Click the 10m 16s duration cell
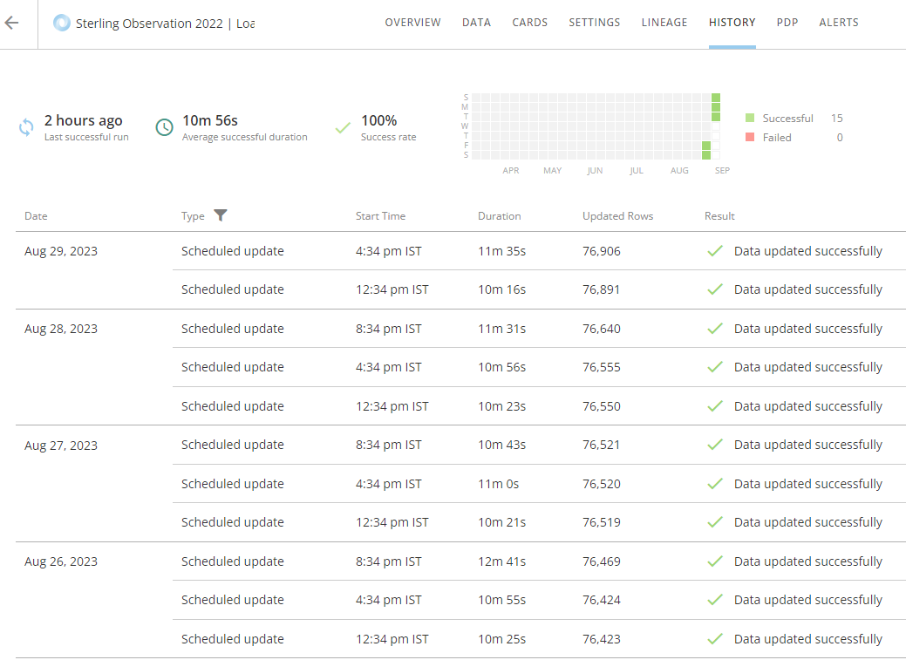 pyautogui.click(x=501, y=289)
